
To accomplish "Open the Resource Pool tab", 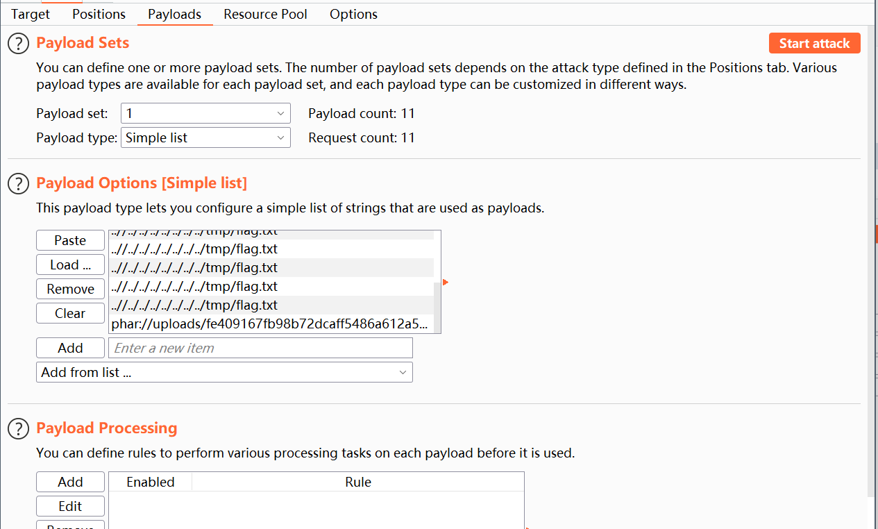I will [265, 14].
